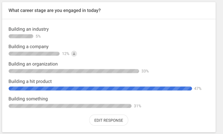Click the 33% result percentage
This screenshot has width=223, height=134.
[x=145, y=71]
